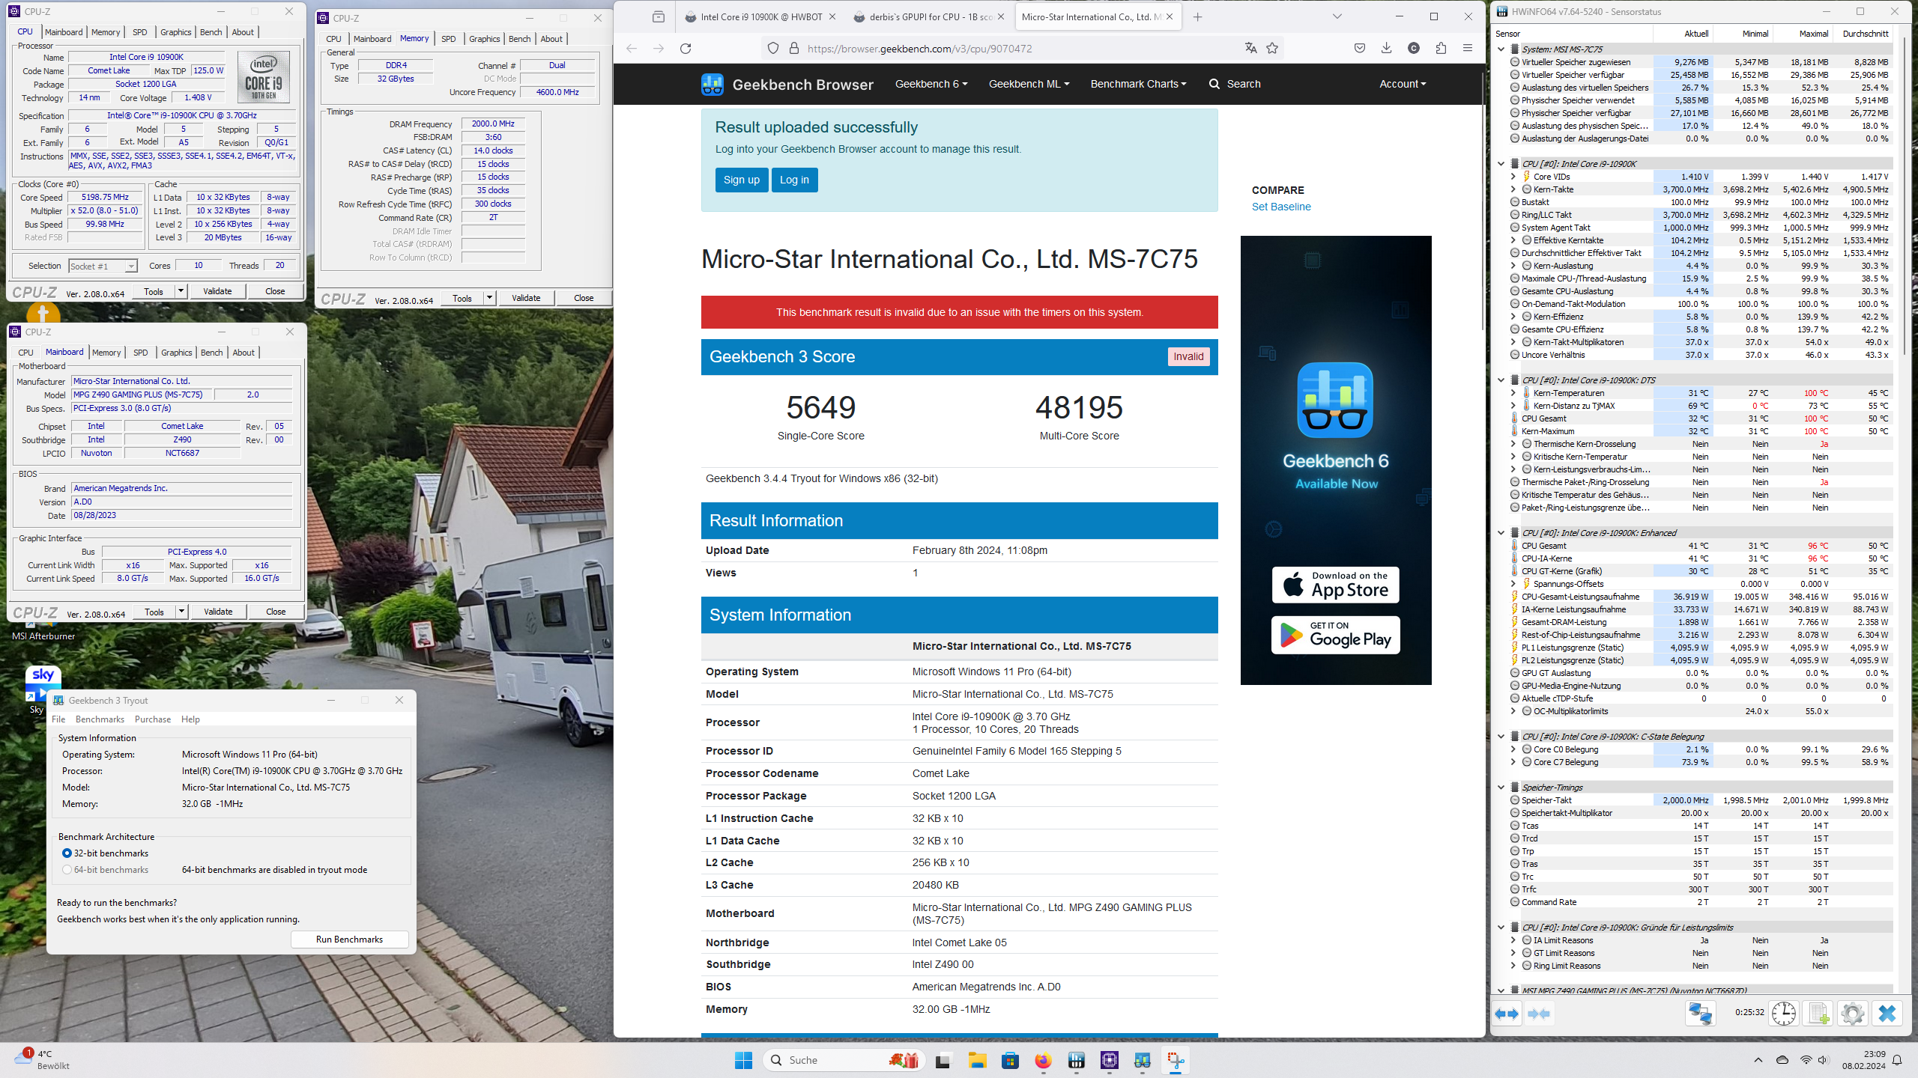Close HWiNFO sensors with blue X icon
This screenshot has width=1918, height=1078.
coord(1887,1014)
